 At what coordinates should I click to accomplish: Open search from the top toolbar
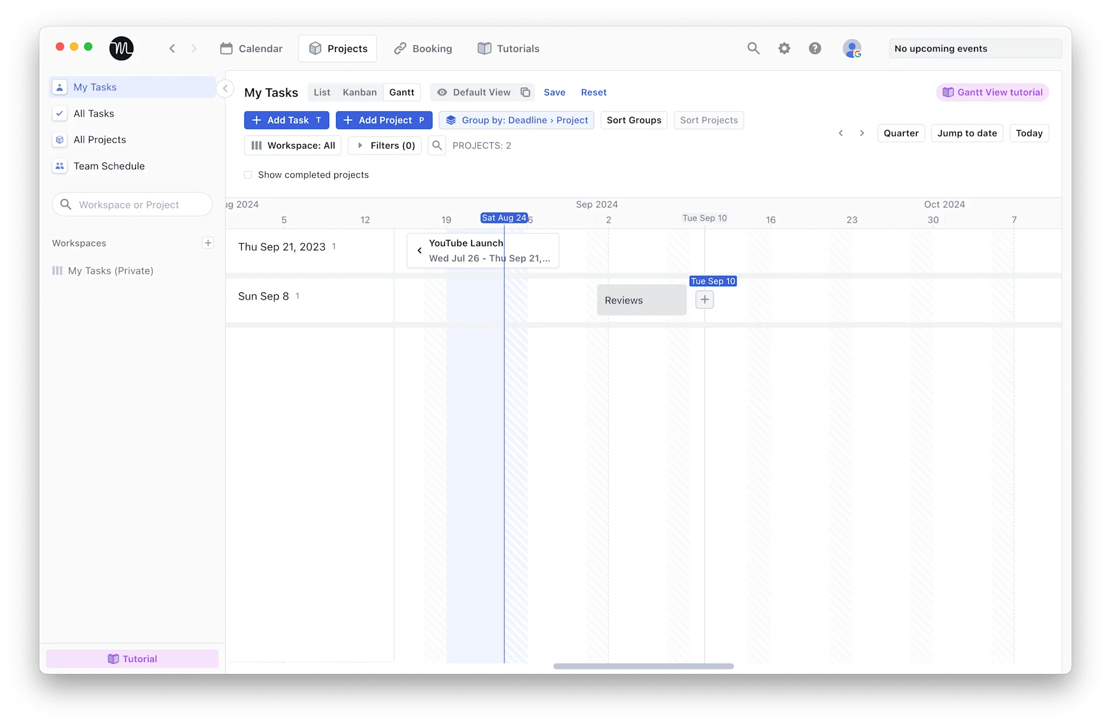(753, 49)
